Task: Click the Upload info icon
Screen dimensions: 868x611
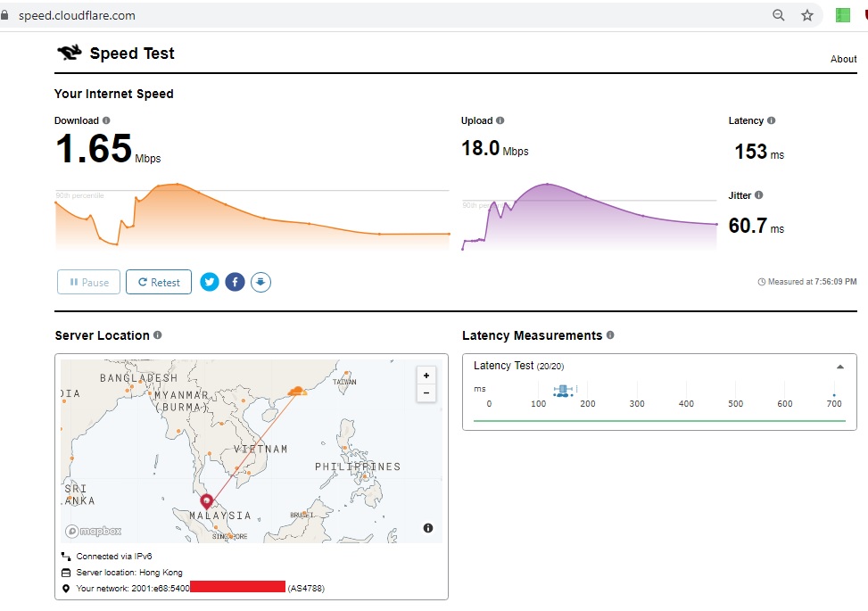Action: click(x=500, y=120)
